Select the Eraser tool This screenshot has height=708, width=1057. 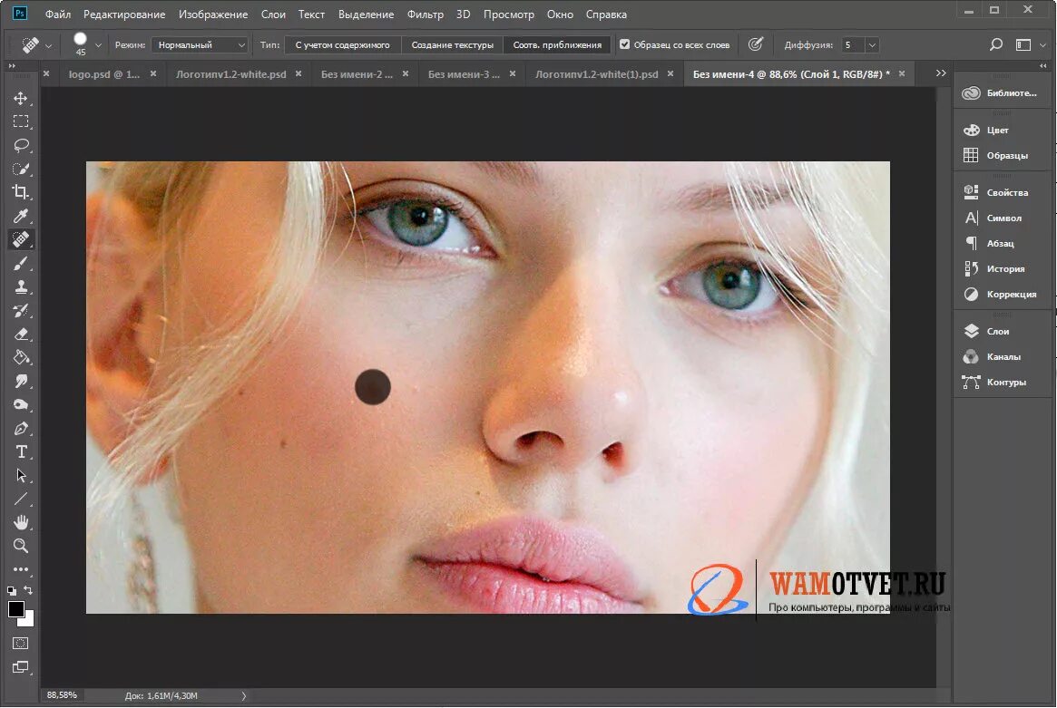click(21, 335)
